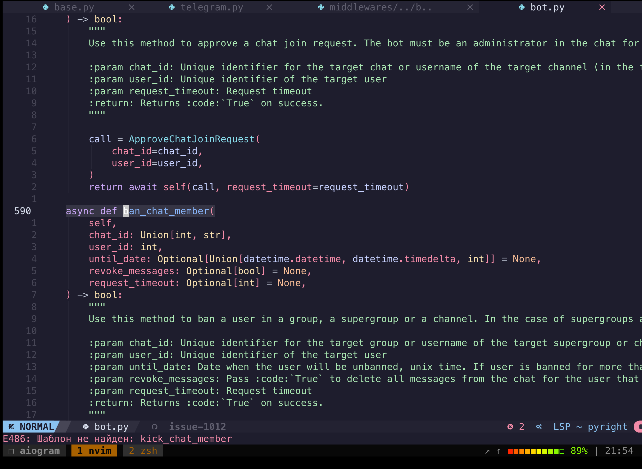Select line number 590 in the gutter
This screenshot has width=642, height=469.
22,211
